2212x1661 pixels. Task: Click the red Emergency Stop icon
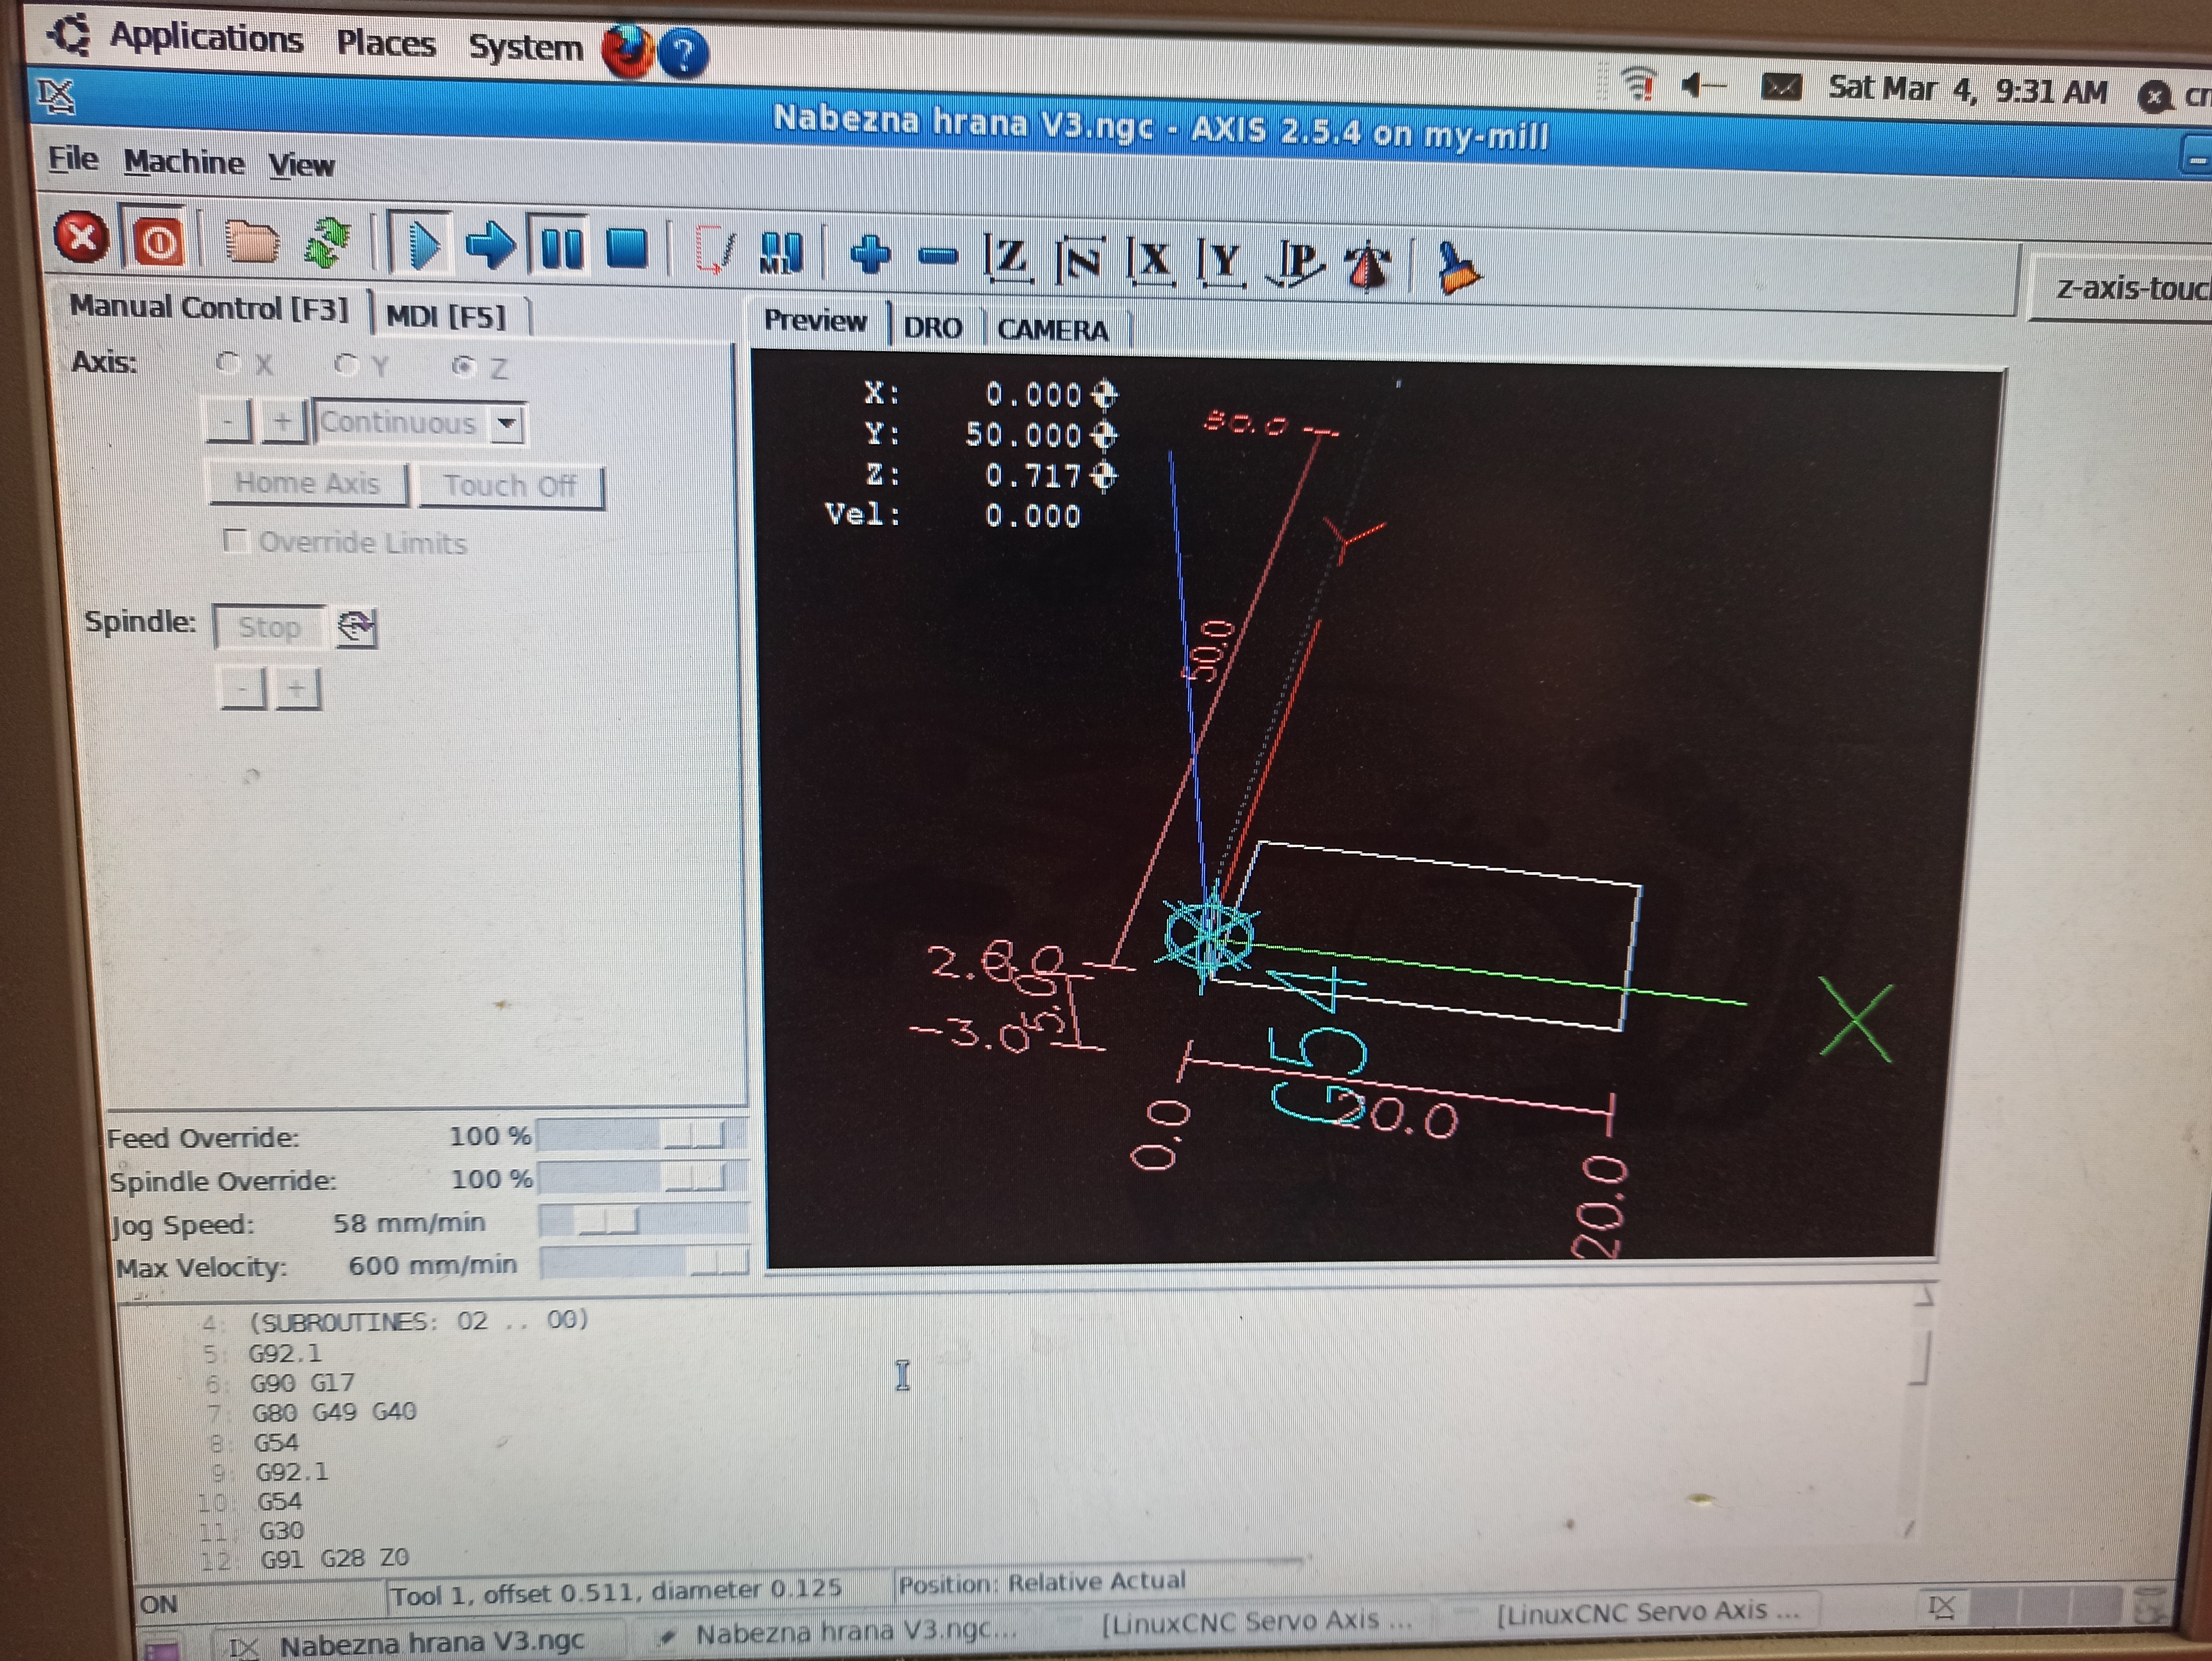pyautogui.click(x=81, y=239)
